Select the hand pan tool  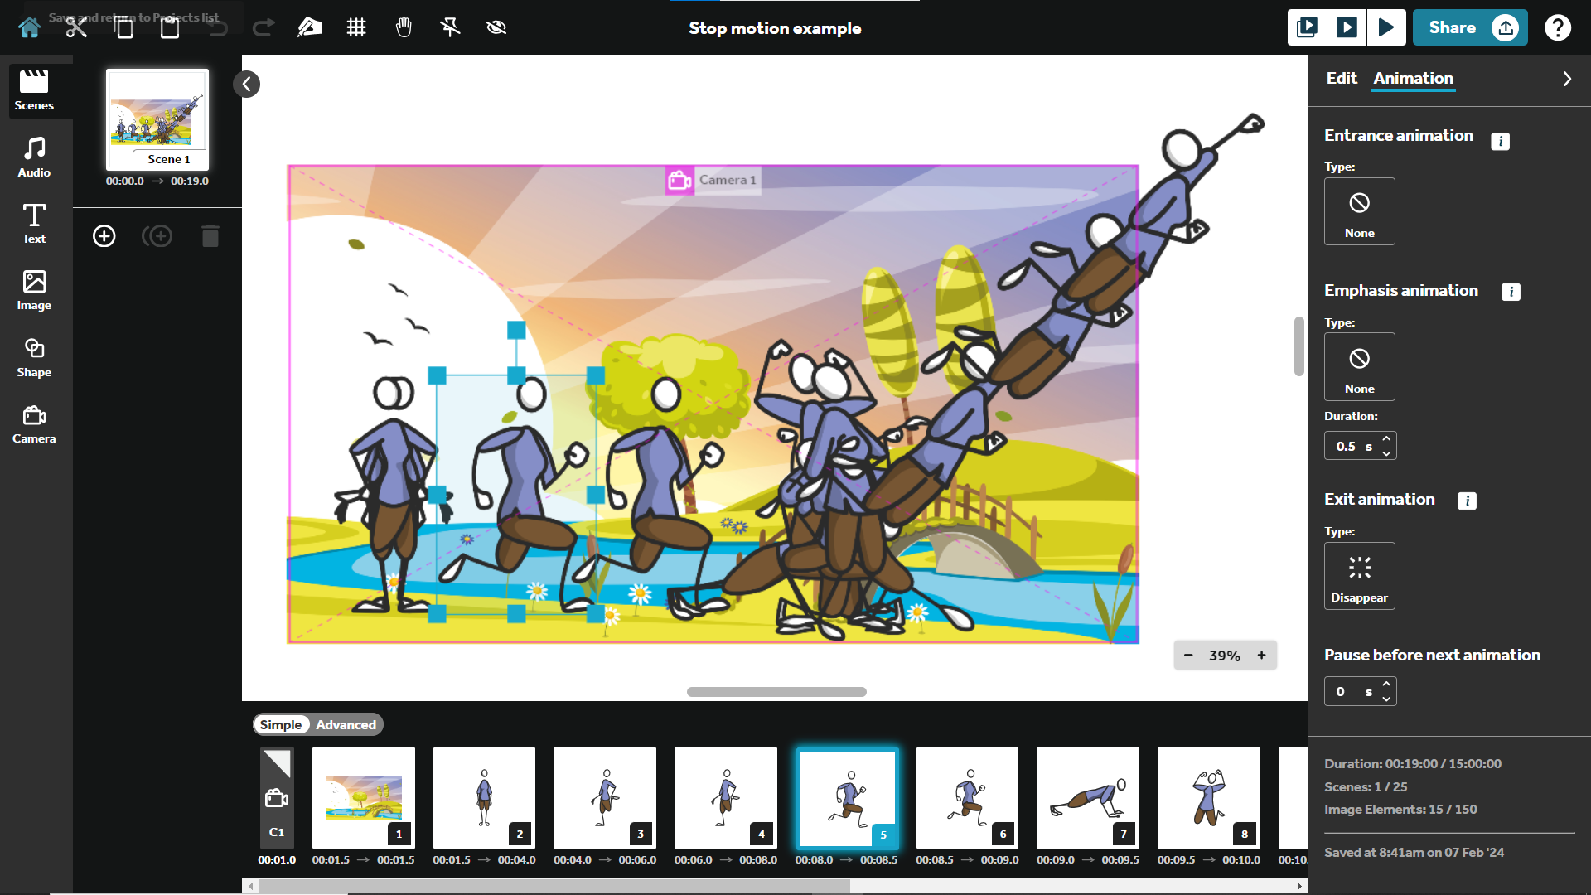point(404,27)
